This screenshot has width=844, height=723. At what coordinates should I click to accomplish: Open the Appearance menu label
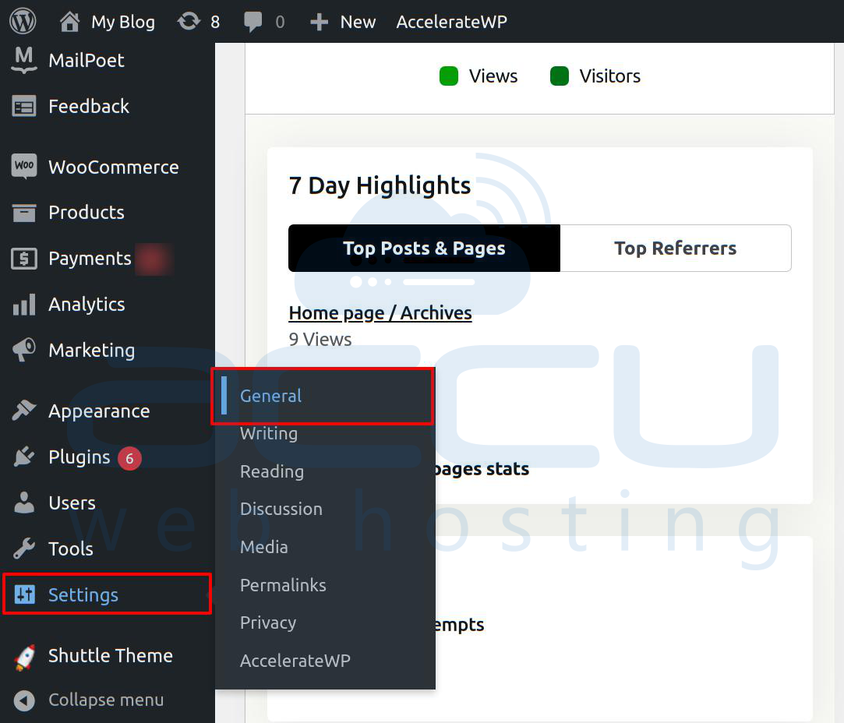(99, 411)
